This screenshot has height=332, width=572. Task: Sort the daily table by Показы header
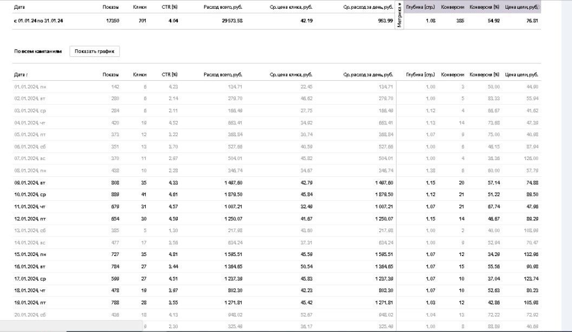[x=110, y=74]
